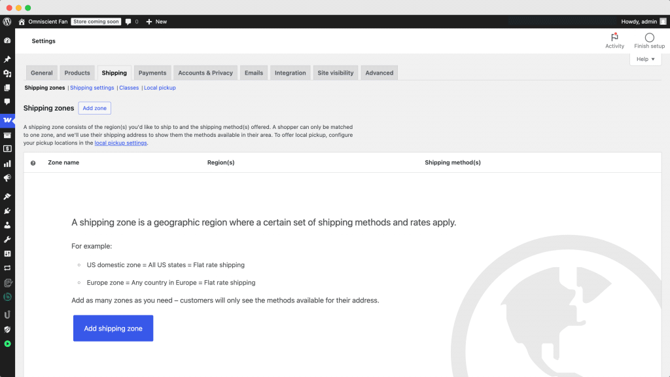
Task: Go to the Classes sub-section
Action: click(x=129, y=88)
